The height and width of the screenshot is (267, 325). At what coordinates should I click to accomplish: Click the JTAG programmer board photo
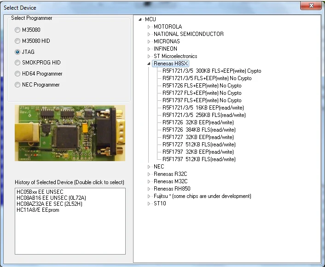[70, 133]
